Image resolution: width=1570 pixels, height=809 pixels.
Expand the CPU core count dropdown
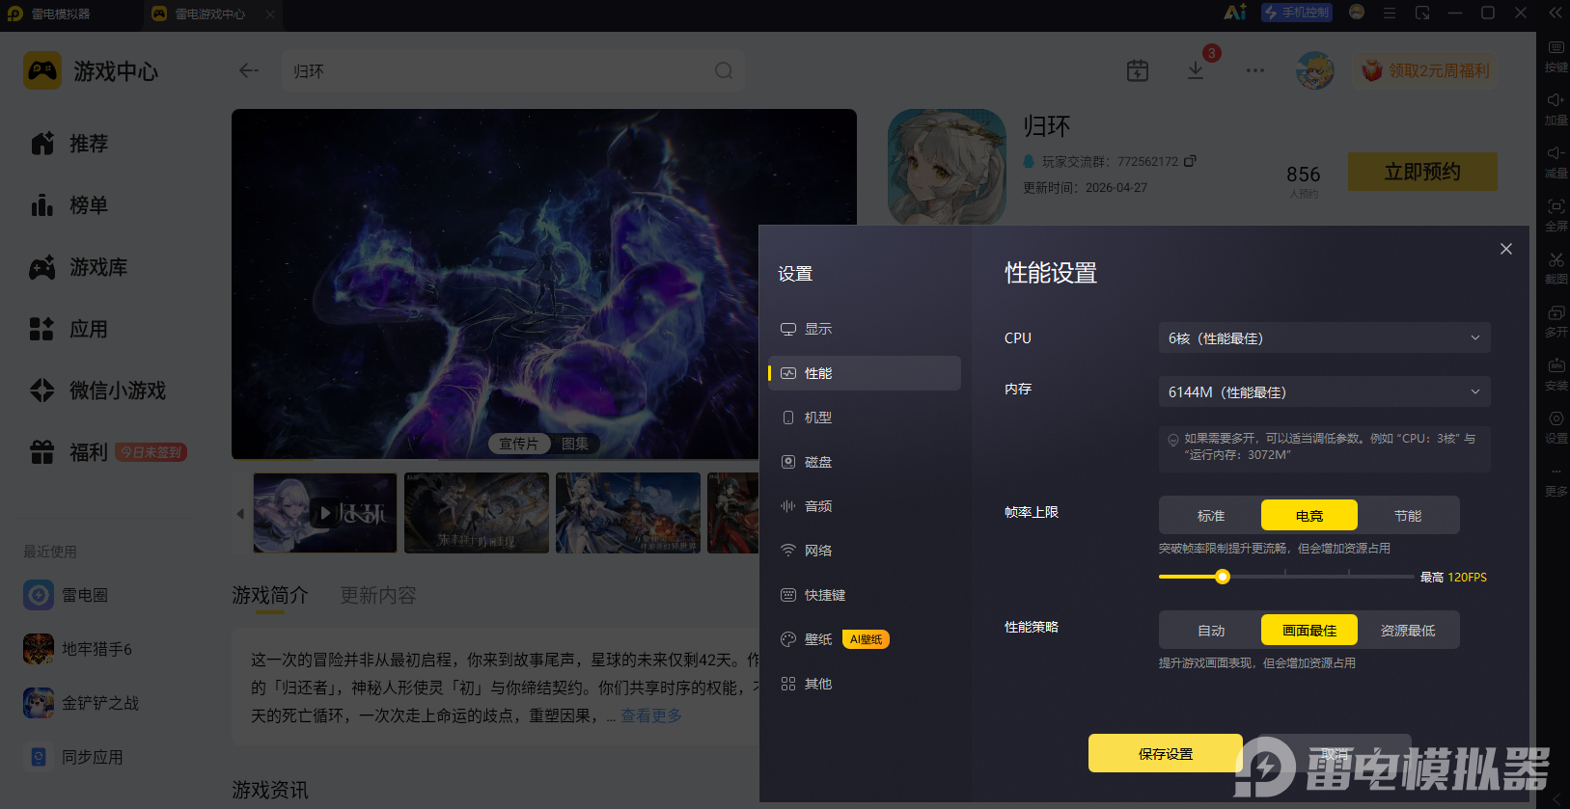pyautogui.click(x=1324, y=337)
